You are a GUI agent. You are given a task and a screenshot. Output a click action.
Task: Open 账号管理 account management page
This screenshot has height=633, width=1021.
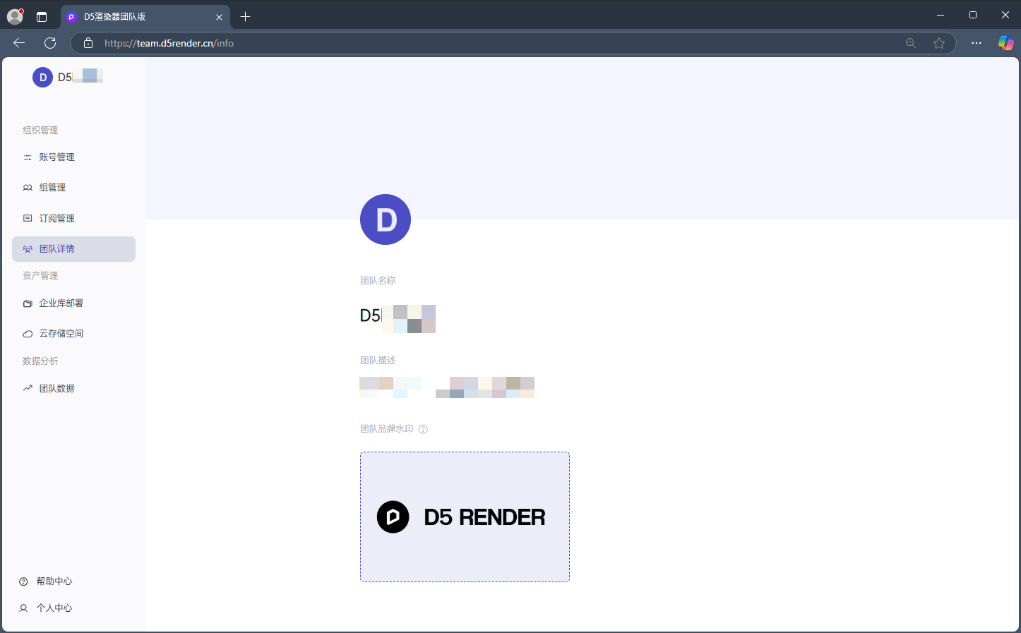pos(73,157)
